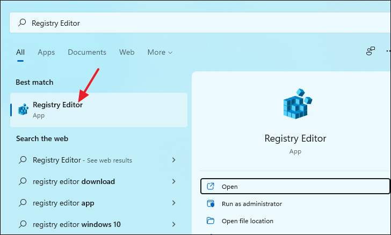This screenshot has width=391, height=235.
Task: Switch to the Apps tab
Action: tap(46, 52)
